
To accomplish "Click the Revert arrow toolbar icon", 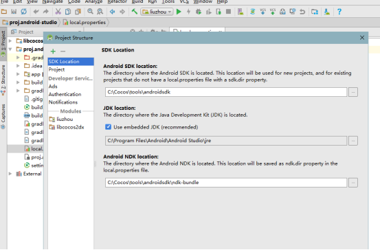I will [302, 12].
